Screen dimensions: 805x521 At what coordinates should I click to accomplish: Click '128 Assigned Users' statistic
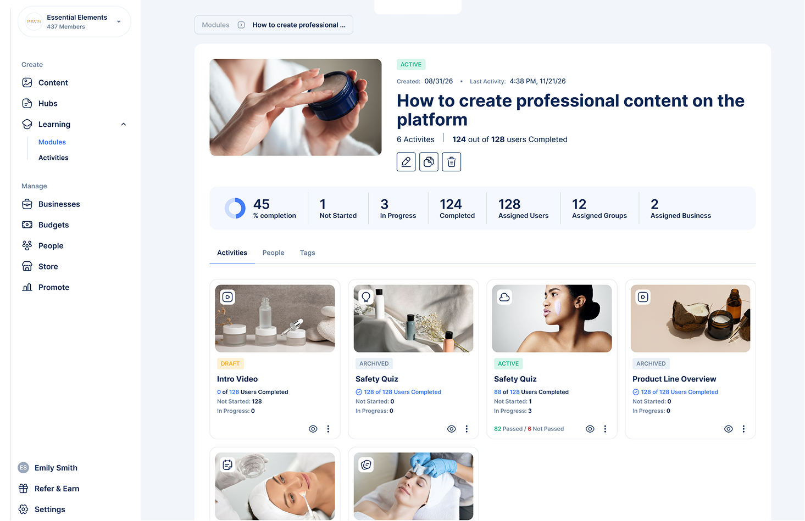pyautogui.click(x=523, y=208)
